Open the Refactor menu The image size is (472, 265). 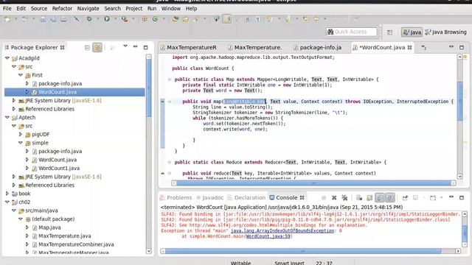click(62, 8)
